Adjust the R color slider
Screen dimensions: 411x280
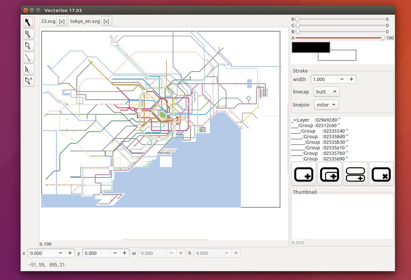click(341, 20)
